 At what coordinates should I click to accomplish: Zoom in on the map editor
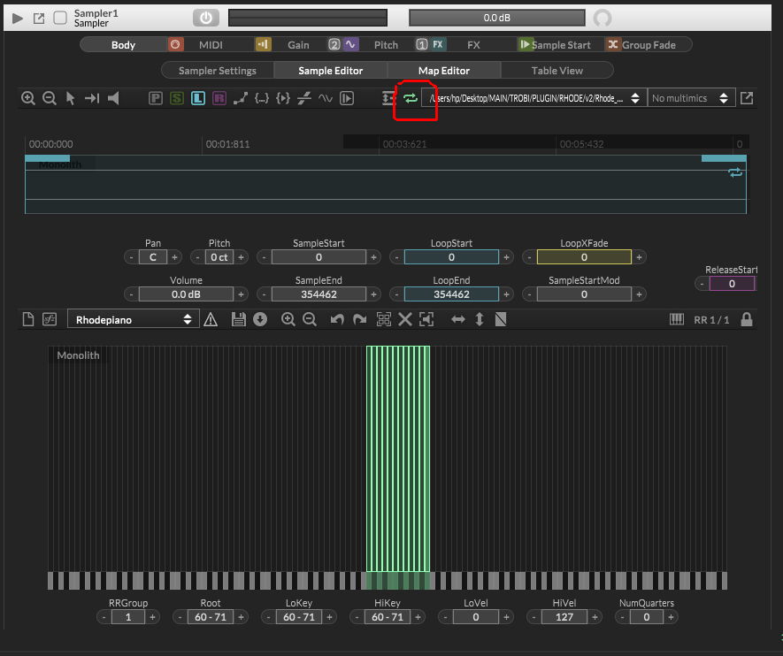tap(288, 319)
